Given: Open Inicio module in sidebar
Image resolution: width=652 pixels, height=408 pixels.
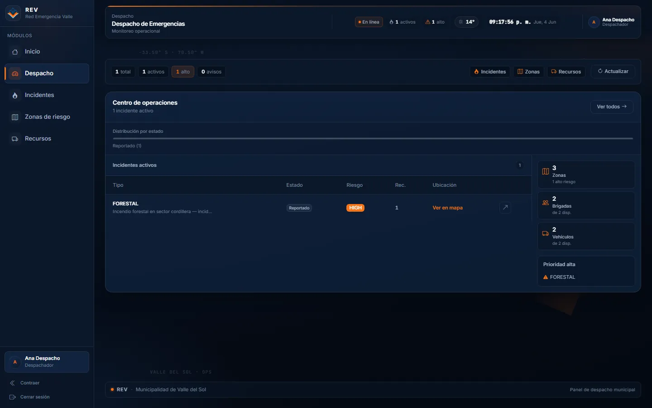Looking at the screenshot, I should pos(47,52).
